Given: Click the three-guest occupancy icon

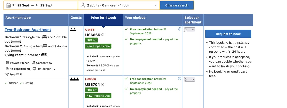Looking at the screenshot, I should [74, 79].
